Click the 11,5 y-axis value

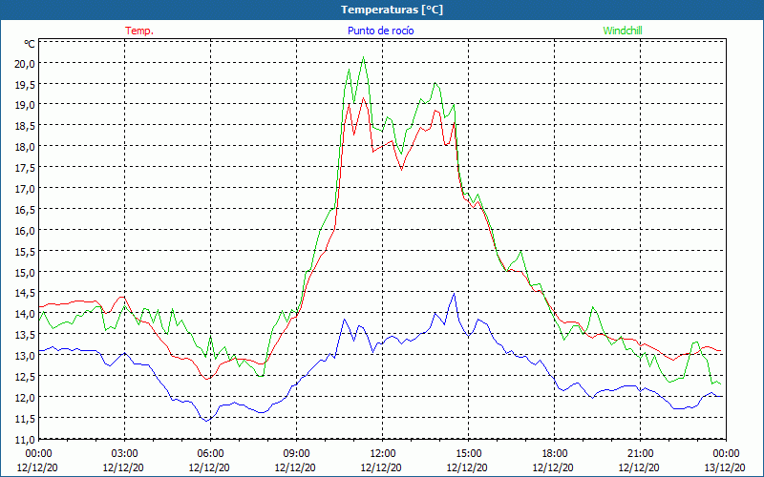coord(26,419)
